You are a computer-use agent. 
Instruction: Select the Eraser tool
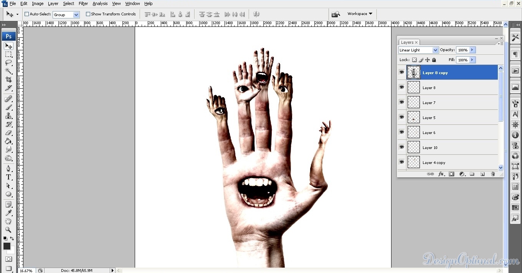click(8, 133)
